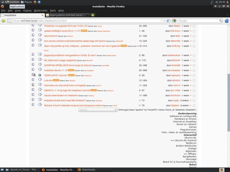Screen dimensions: 230x172
Task: Switch to the phpmyadmin.smf-test.local tab
Action: tap(67, 15)
